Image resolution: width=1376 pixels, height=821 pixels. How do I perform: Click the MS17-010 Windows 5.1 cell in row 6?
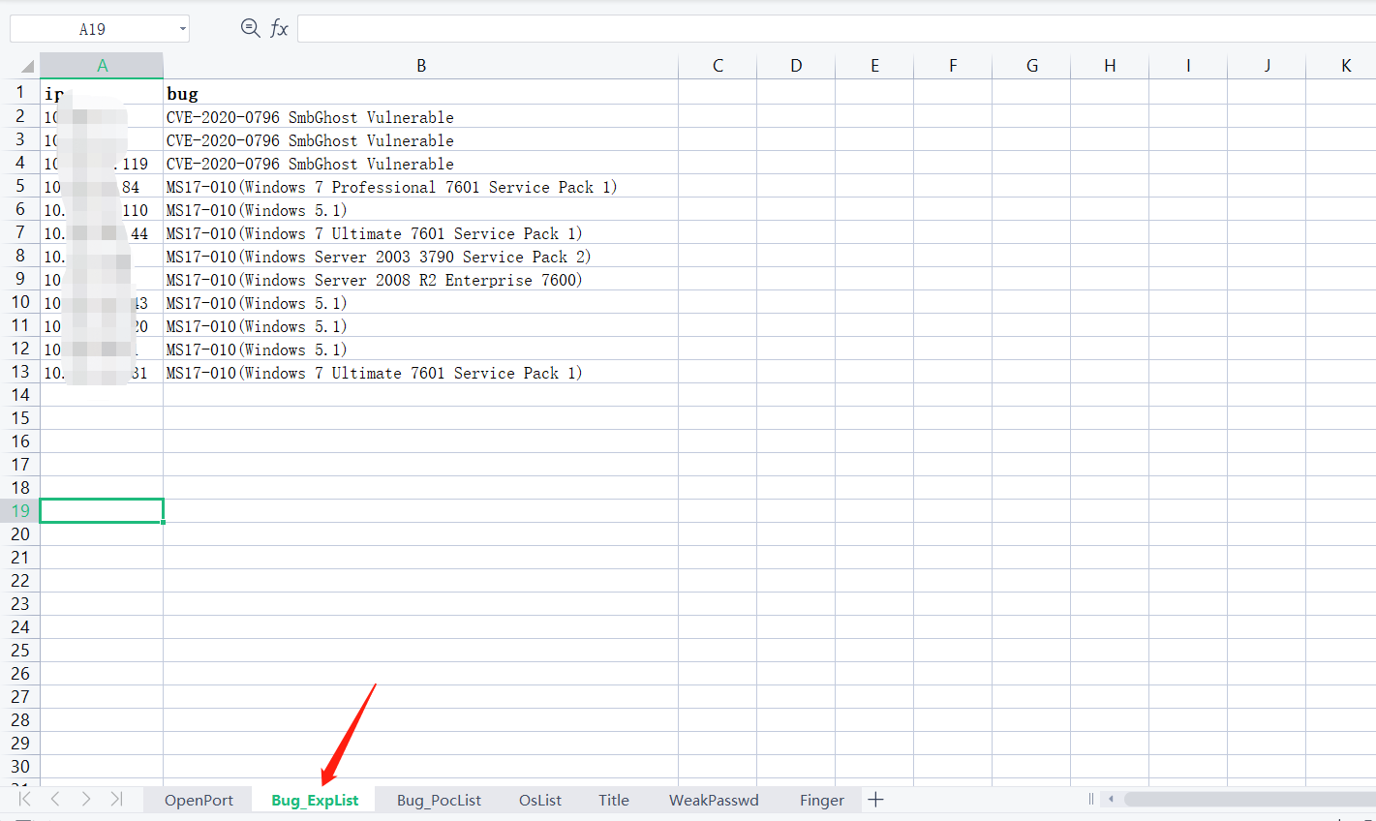coord(421,210)
